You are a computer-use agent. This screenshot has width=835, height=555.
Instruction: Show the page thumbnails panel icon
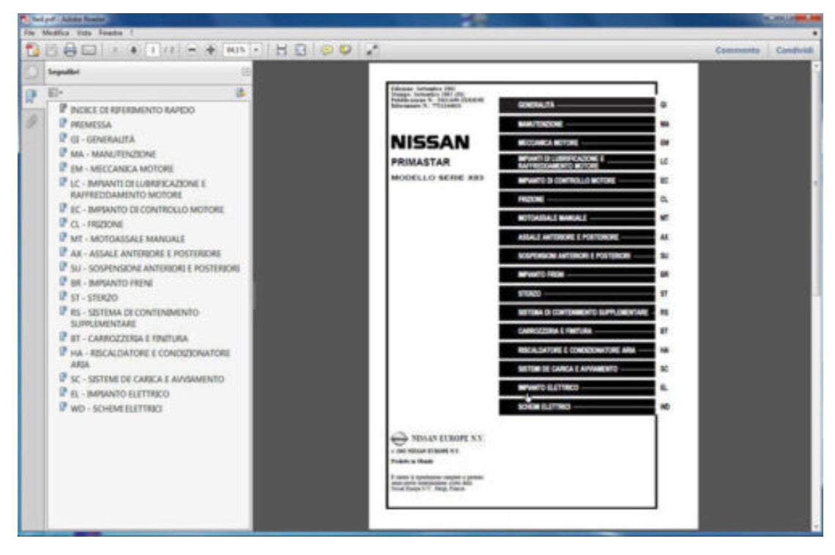(31, 72)
